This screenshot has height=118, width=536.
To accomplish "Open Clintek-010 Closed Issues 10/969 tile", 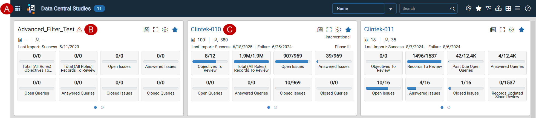I will pos(293,90).
